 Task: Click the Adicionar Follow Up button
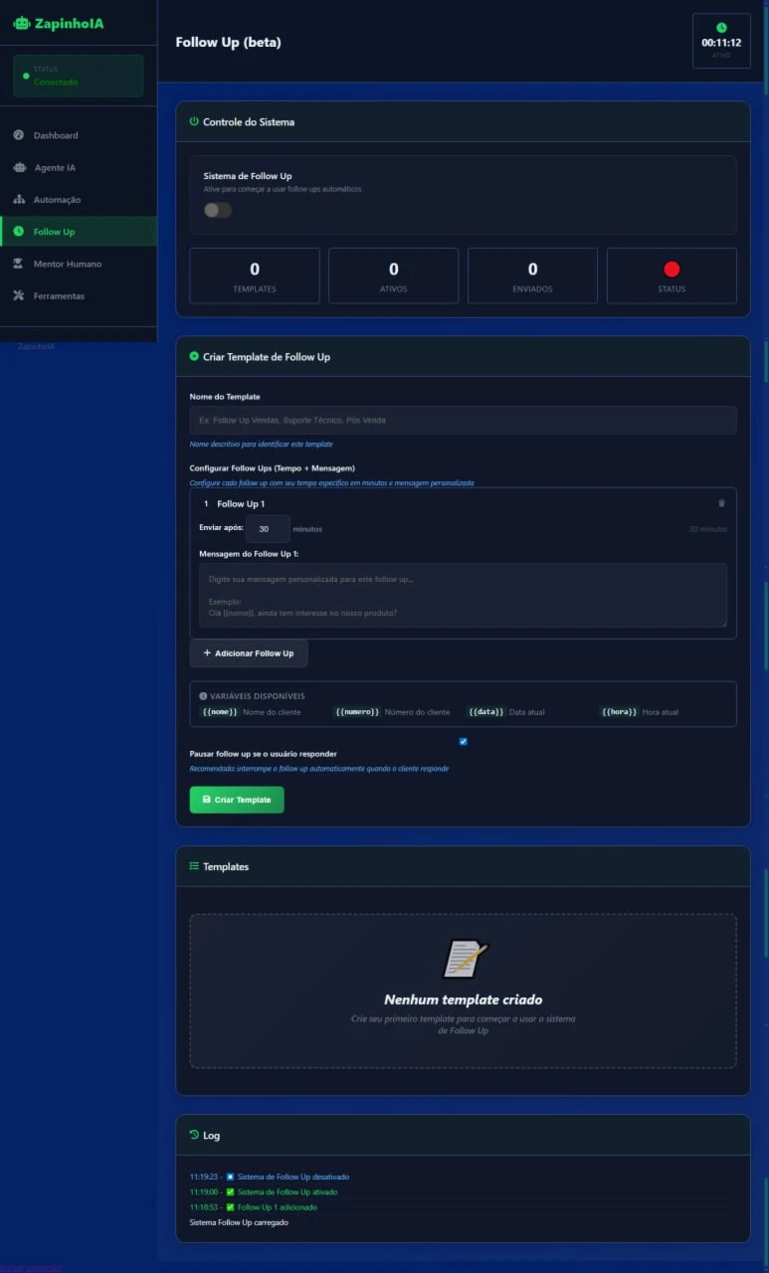(x=249, y=653)
